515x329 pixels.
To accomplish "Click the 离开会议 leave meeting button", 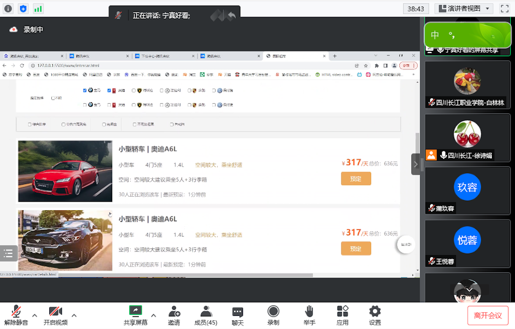I will [x=488, y=315].
